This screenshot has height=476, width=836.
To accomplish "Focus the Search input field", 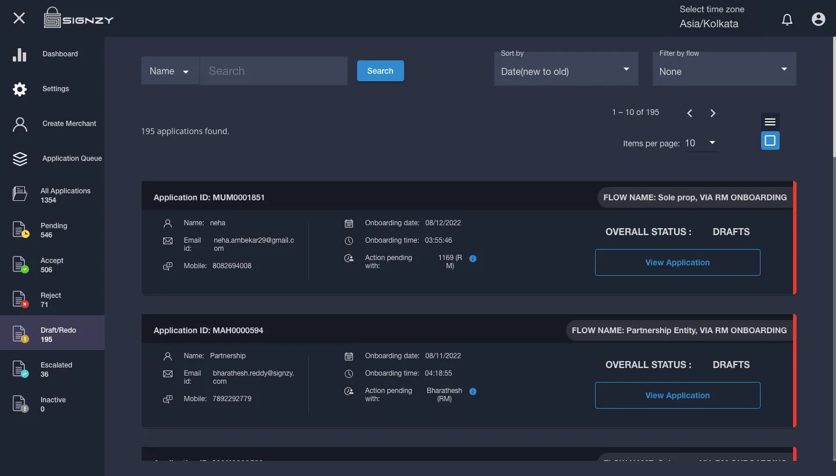I will pos(274,71).
